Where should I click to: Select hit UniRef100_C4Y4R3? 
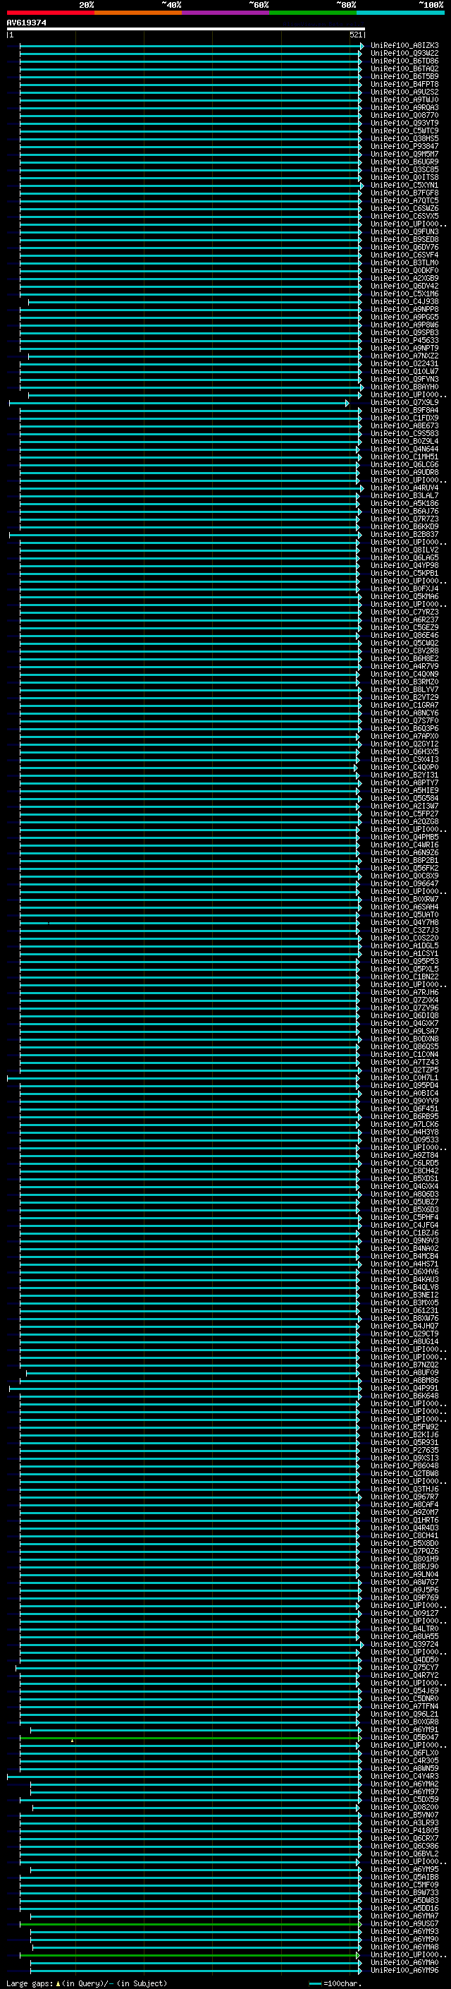(404, 1776)
